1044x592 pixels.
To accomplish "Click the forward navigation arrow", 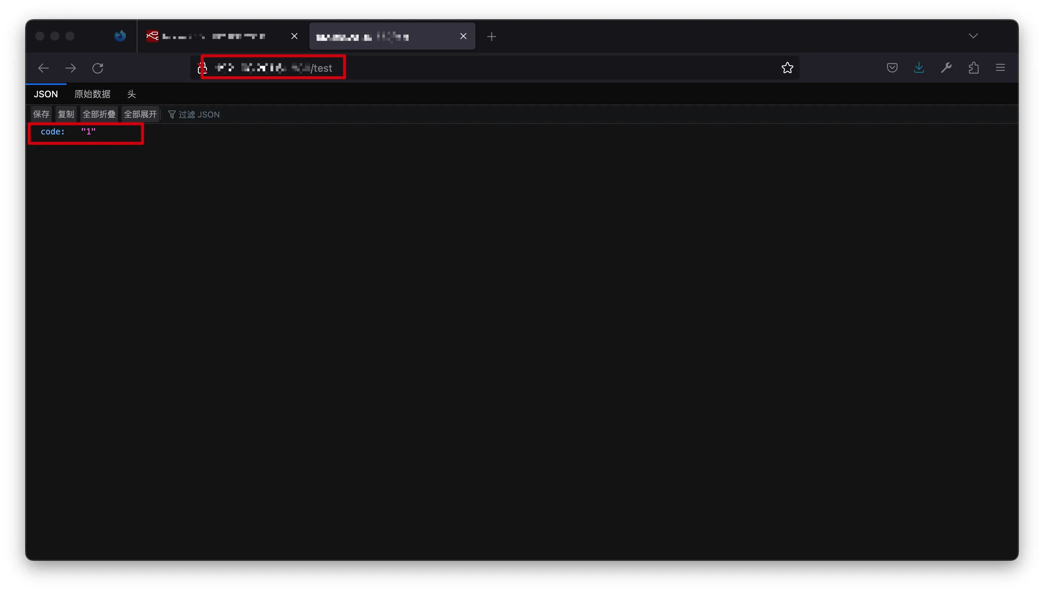I will coord(70,68).
